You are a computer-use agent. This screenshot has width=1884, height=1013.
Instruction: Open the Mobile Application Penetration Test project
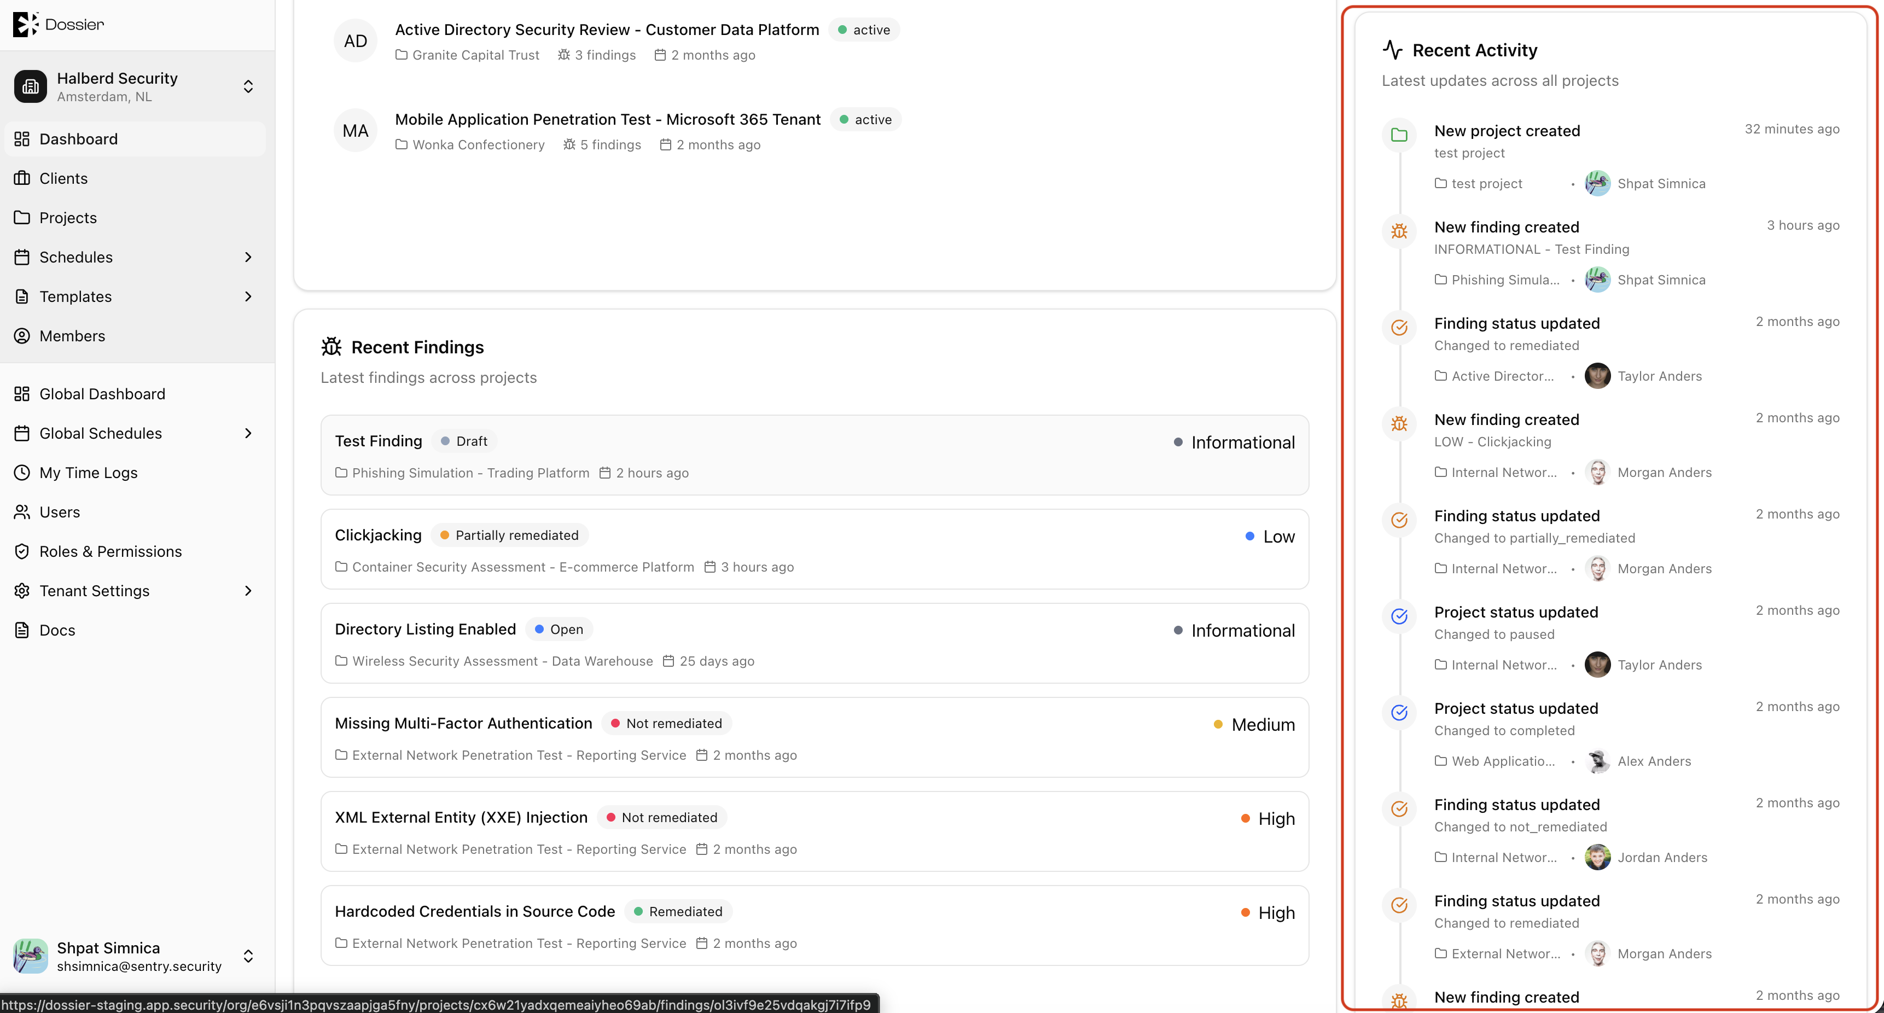[x=608, y=119]
